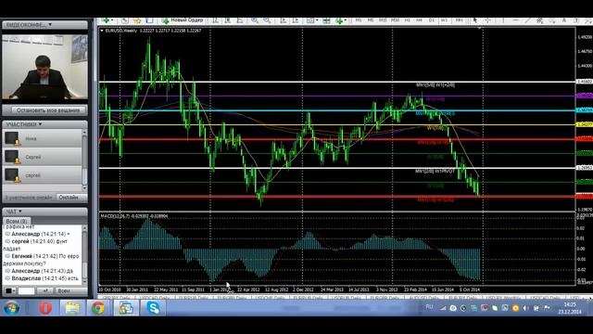
Task: Click the EURUSD,Weekly chart title dropdown triangle
Action: coord(102,31)
